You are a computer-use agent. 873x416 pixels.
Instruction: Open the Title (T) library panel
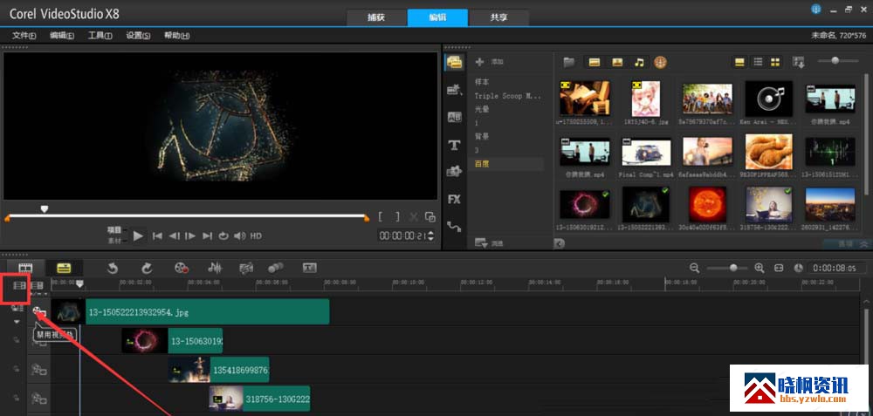click(454, 145)
